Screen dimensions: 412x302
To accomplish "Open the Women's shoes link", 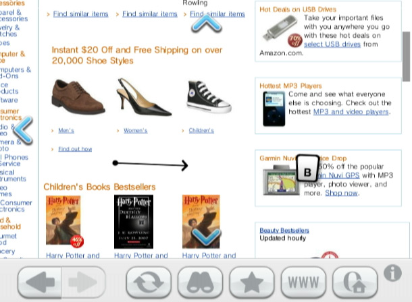I will [135, 130].
